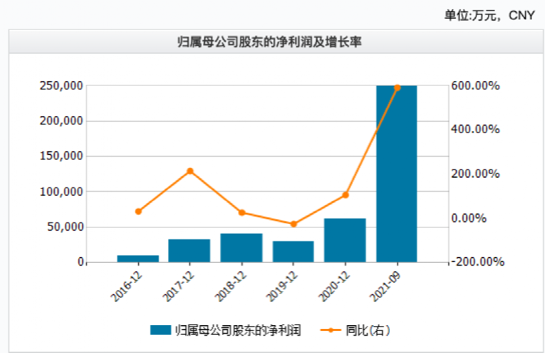Click the 2016-12 x-axis label
This screenshot has width=545, height=353.
pos(127,287)
